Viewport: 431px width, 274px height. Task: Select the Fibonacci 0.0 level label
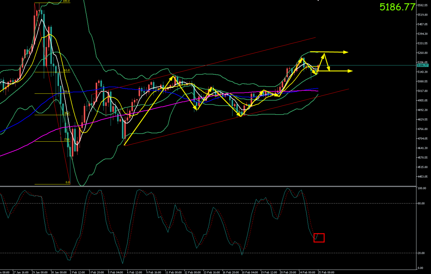pyautogui.click(x=68, y=182)
